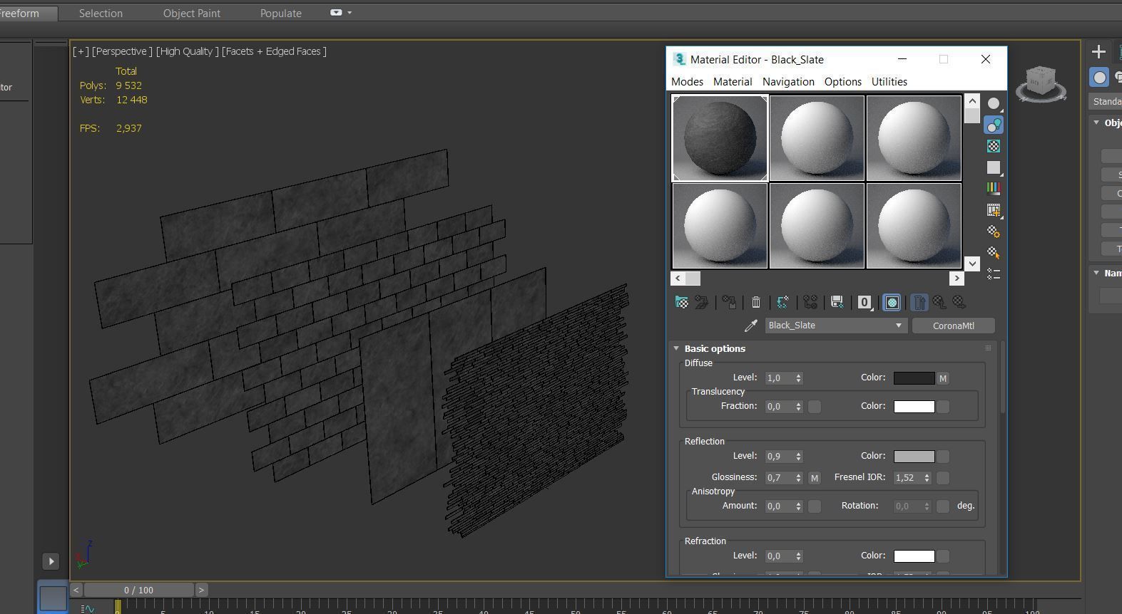The width and height of the screenshot is (1122, 614).
Task: Open the Navigation menu
Action: point(788,82)
